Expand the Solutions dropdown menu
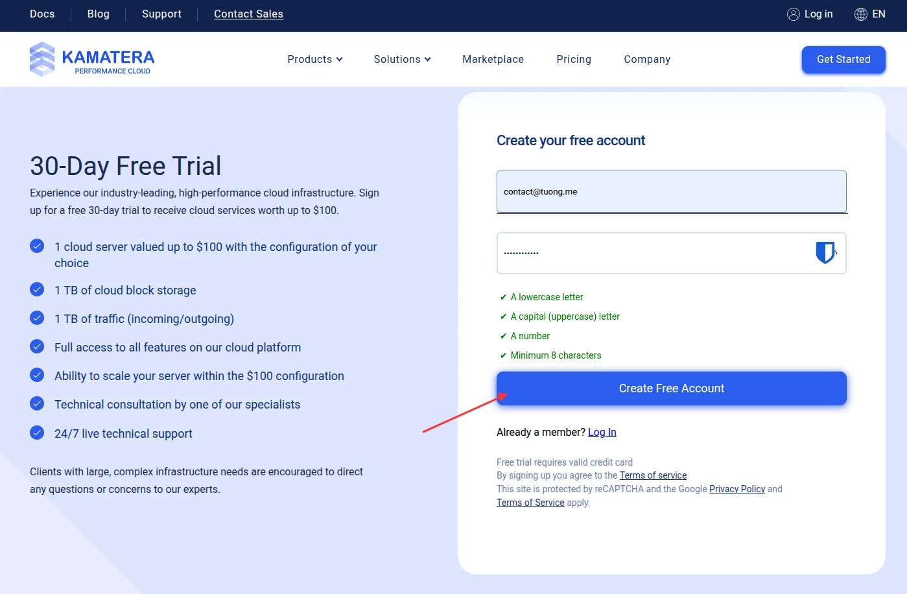This screenshot has width=907, height=594. click(x=402, y=59)
